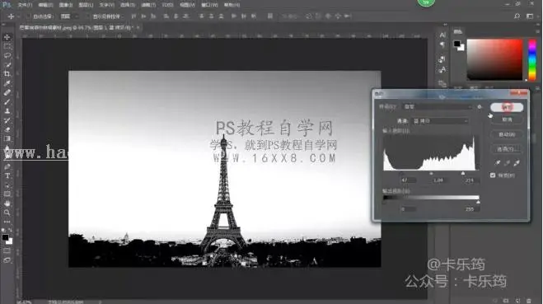Select the Rectangular Marquee tool

coord(7,46)
